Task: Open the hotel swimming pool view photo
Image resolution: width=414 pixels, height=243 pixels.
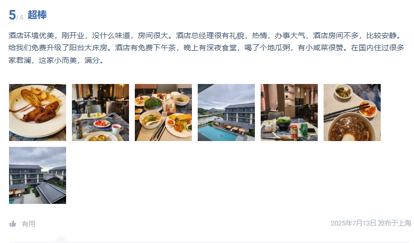Action: point(226,113)
